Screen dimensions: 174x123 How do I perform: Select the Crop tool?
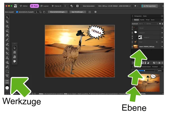tap(7, 22)
